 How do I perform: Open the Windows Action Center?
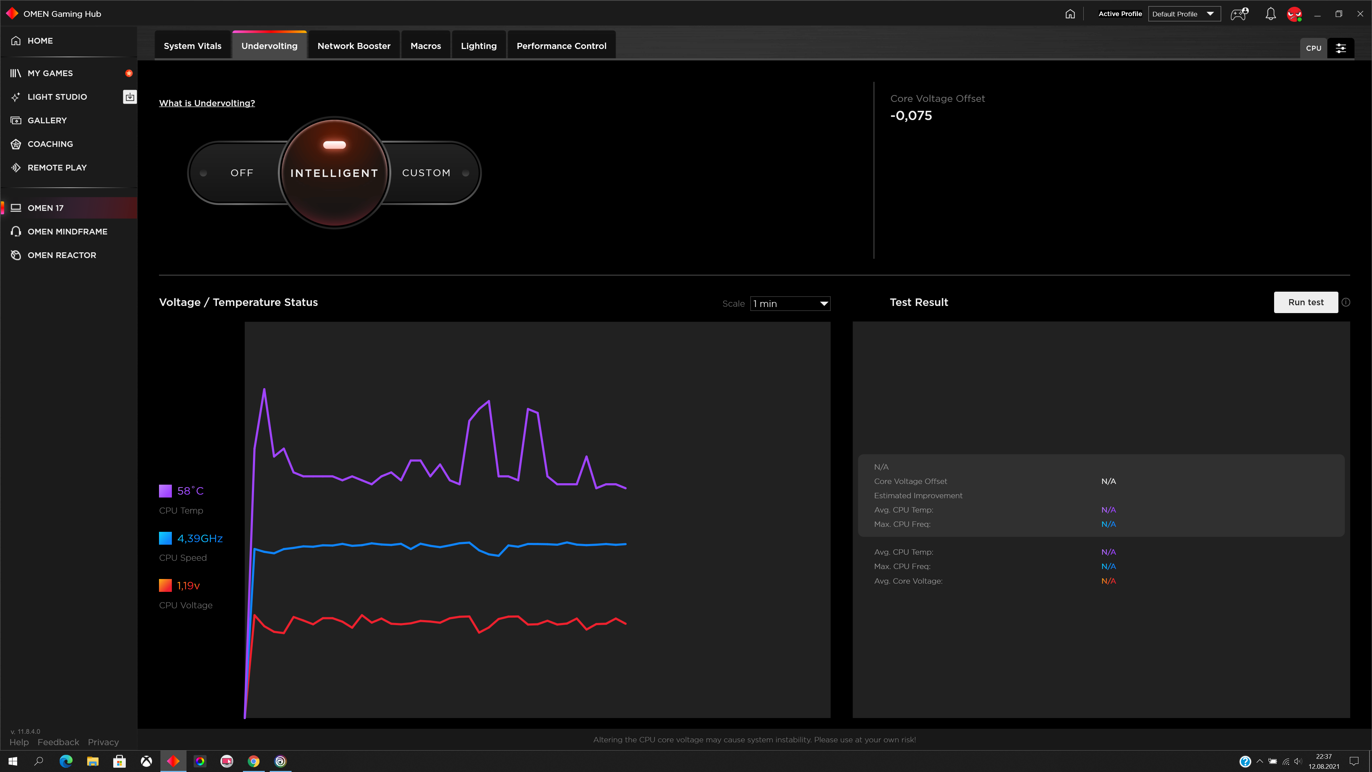[x=1354, y=761]
